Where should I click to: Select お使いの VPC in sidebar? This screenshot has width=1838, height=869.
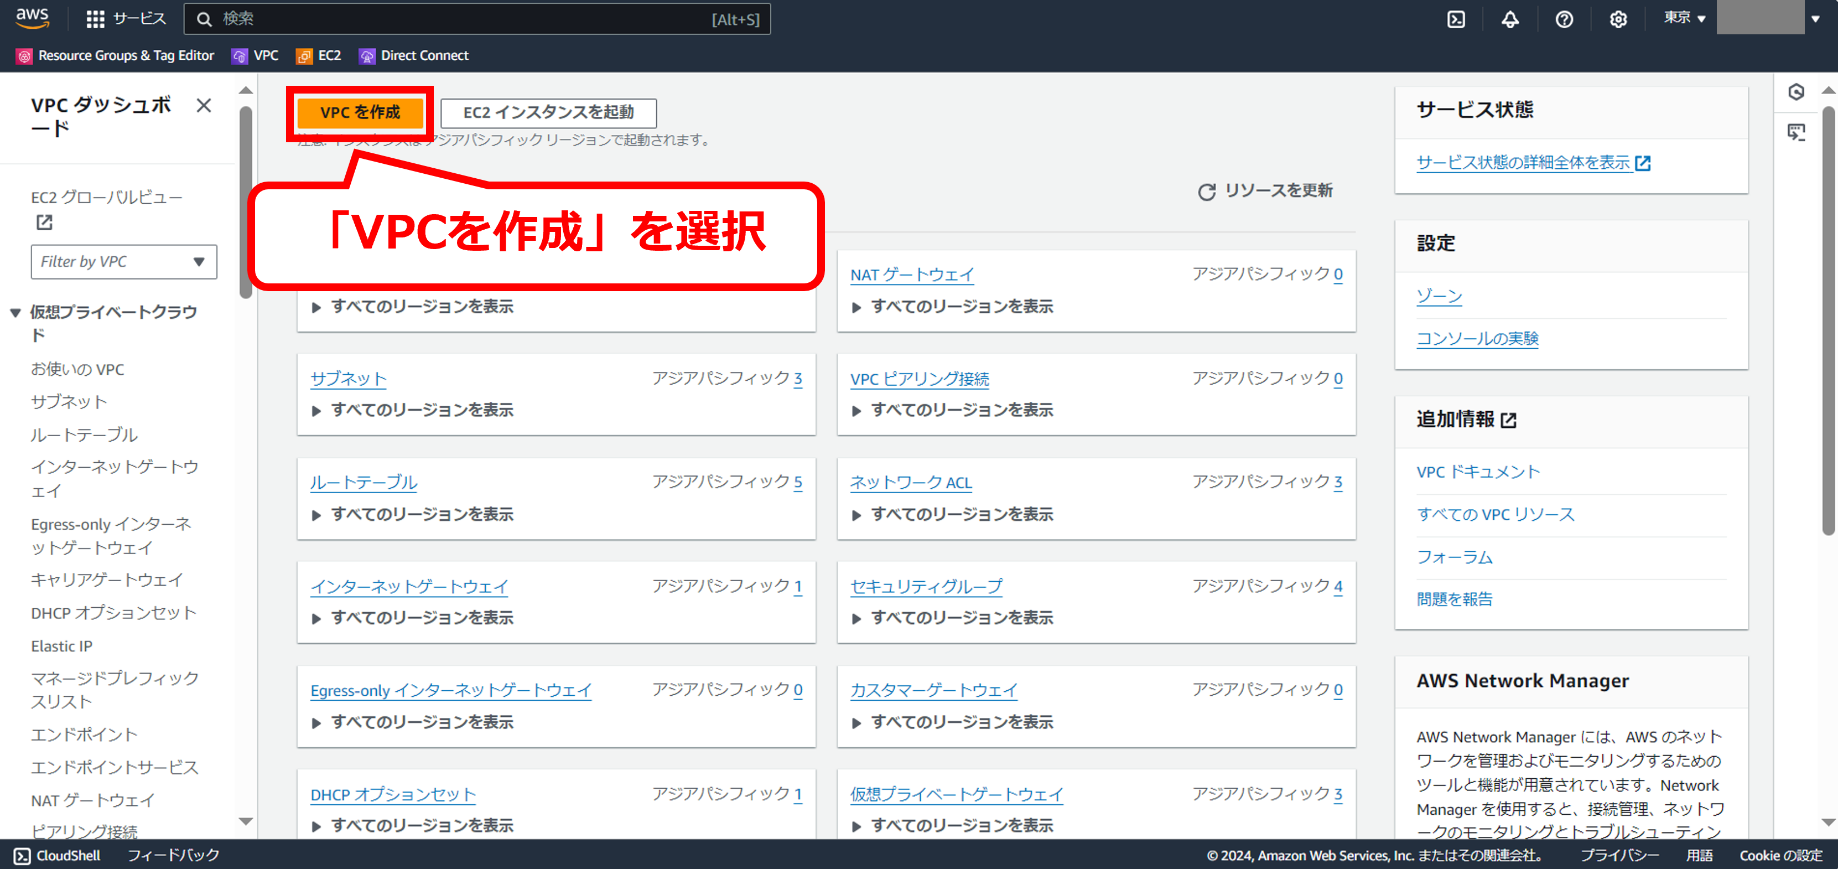pos(77,369)
